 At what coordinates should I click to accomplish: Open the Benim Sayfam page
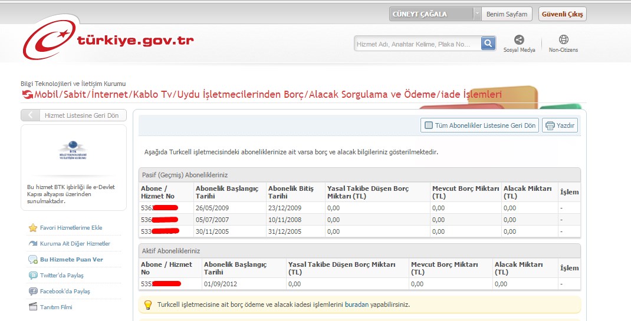click(507, 14)
